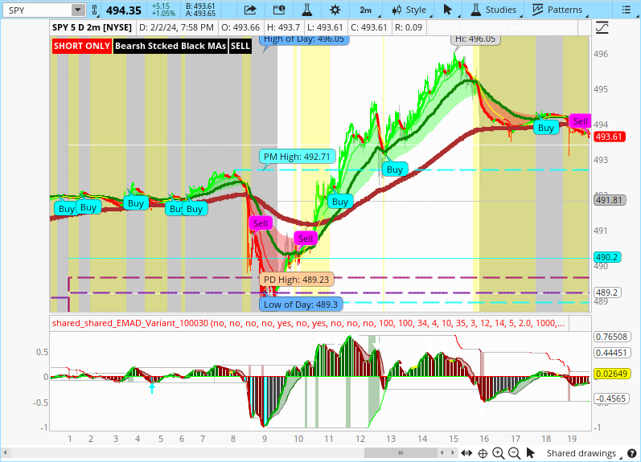Open the quick quote monitor icon
Image resolution: width=641 pixels, height=462 pixels.
279,10
